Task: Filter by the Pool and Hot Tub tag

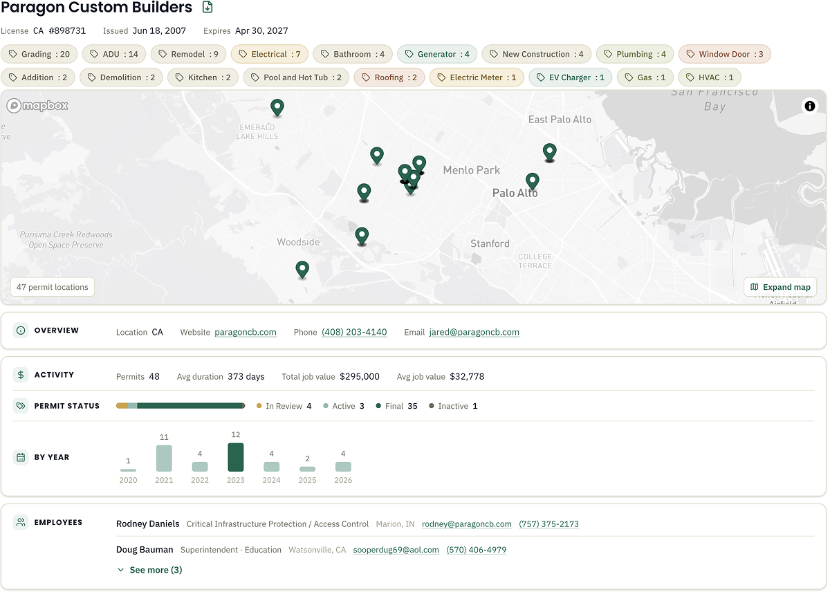Action: pos(296,77)
